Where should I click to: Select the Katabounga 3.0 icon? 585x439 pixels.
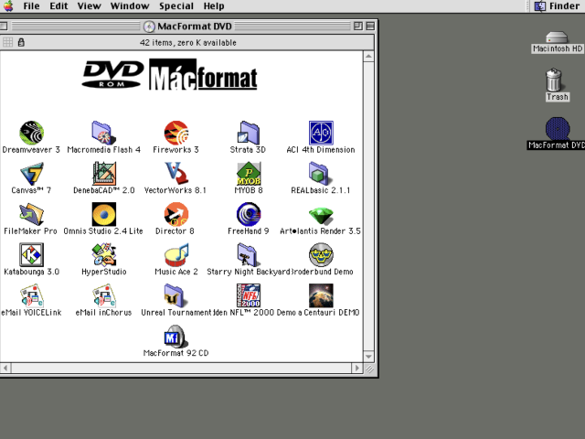pos(32,254)
